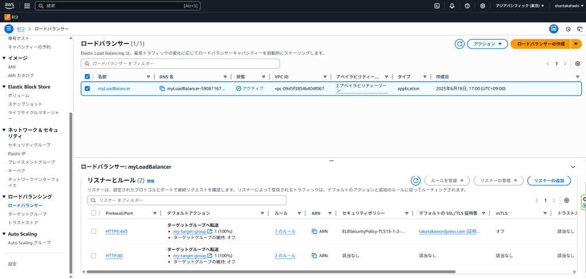Open the console settings gear
Viewport: 586px width, 279px height.
[x=482, y=6]
